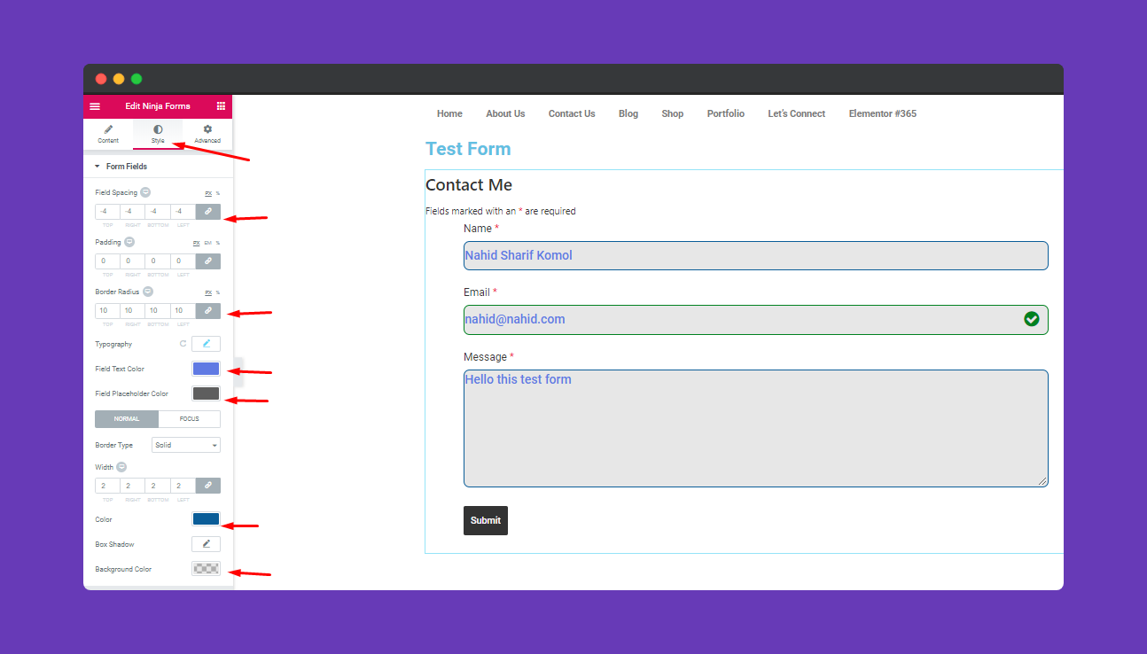This screenshot has height=654, width=1147.
Task: Set Border Radius unit to percent
Action: (x=218, y=292)
